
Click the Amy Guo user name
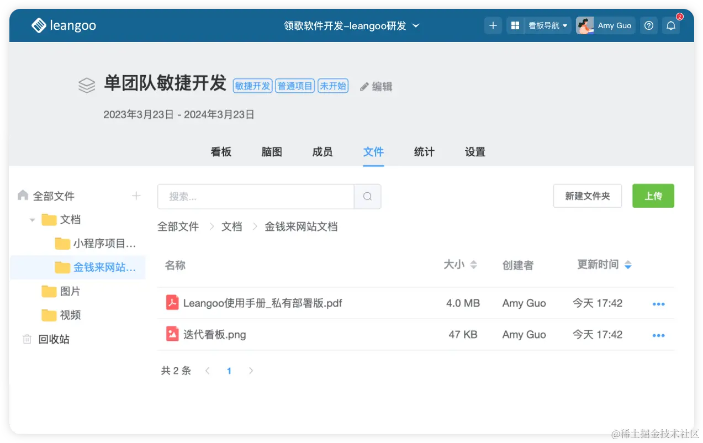click(x=615, y=25)
